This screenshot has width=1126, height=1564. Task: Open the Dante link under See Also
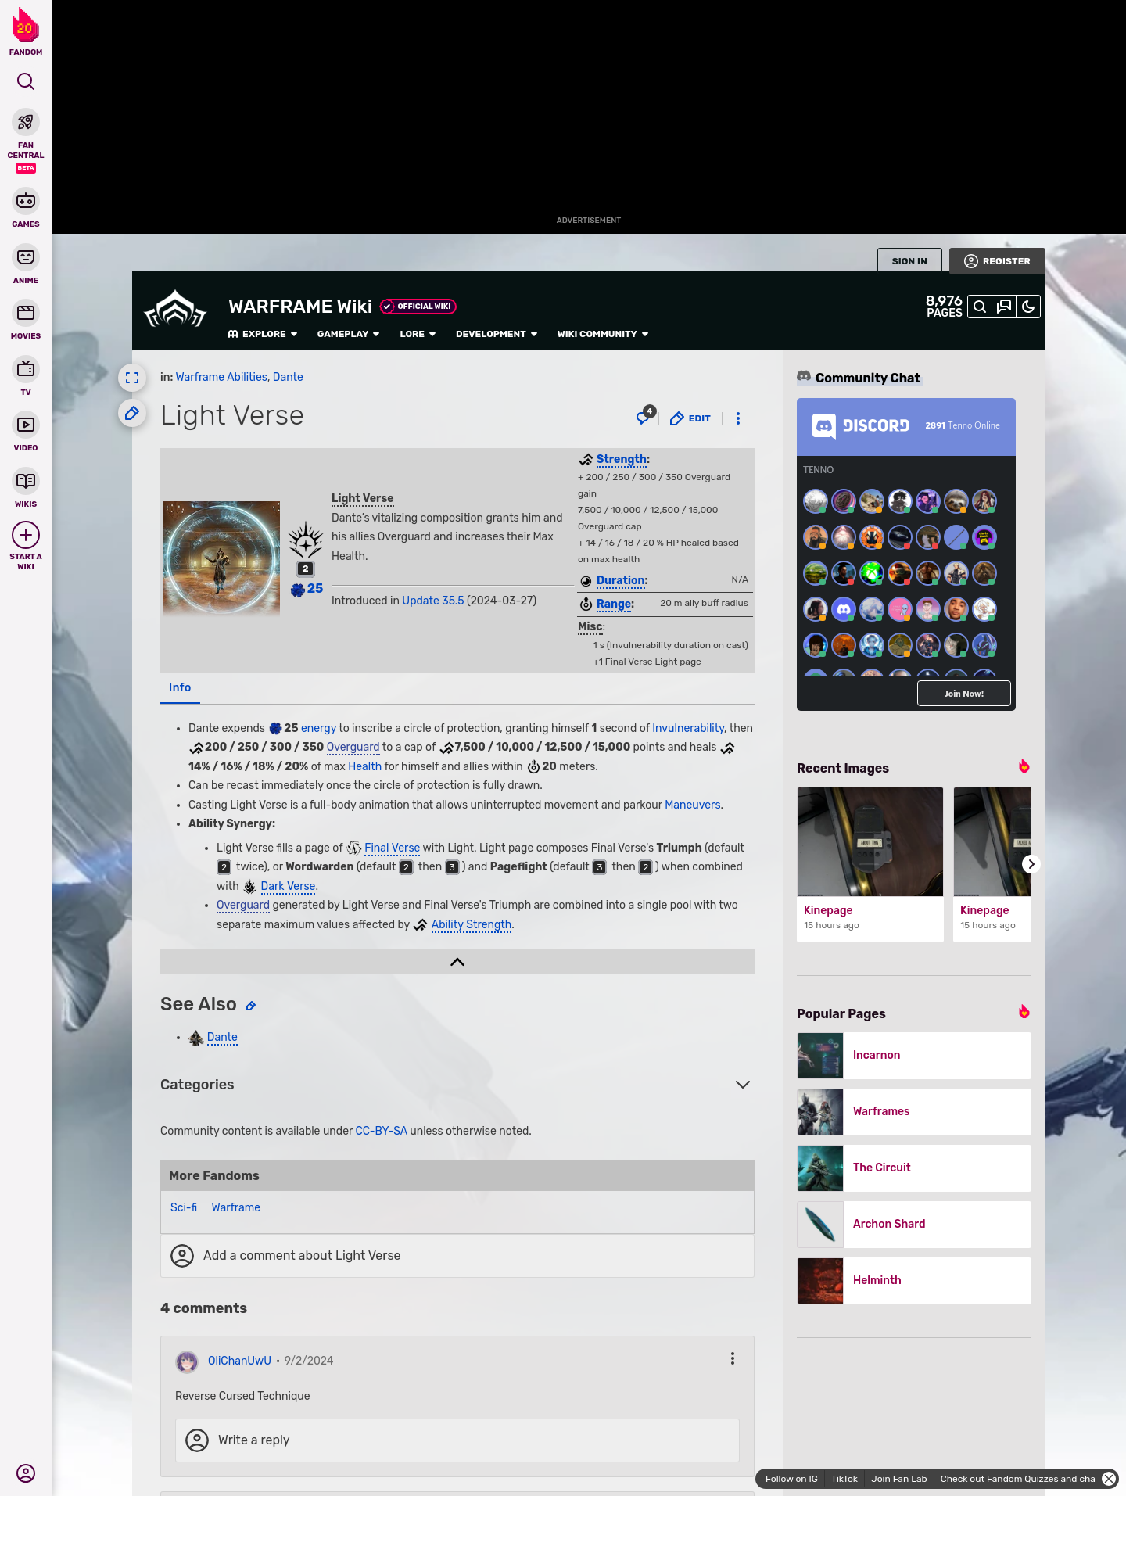click(222, 1037)
